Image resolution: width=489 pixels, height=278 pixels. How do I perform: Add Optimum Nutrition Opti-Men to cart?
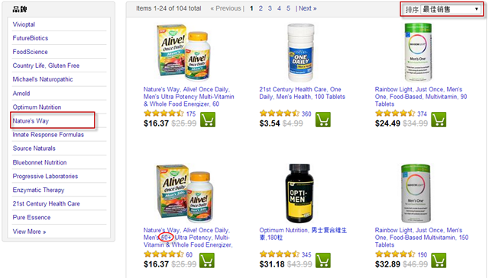323,260
